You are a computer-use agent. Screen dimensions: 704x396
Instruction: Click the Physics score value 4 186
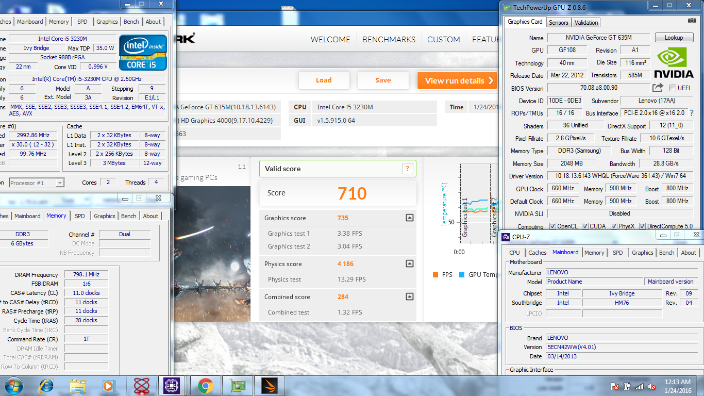coord(345,264)
